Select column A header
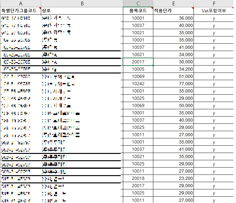 [21, 3]
